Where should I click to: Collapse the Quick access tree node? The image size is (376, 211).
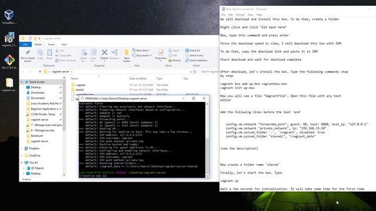22,82
